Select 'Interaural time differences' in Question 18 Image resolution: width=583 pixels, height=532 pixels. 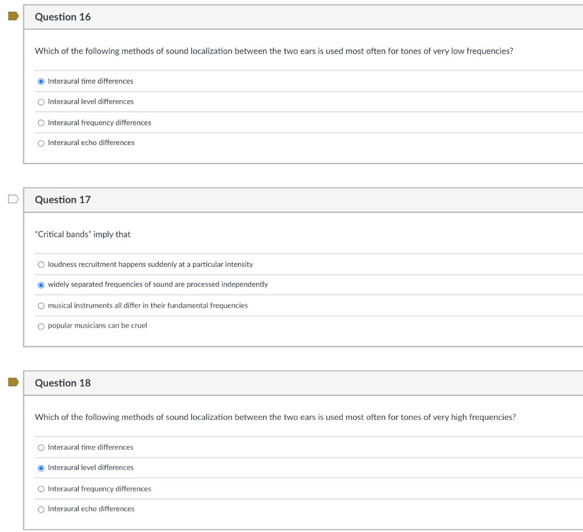tap(41, 448)
